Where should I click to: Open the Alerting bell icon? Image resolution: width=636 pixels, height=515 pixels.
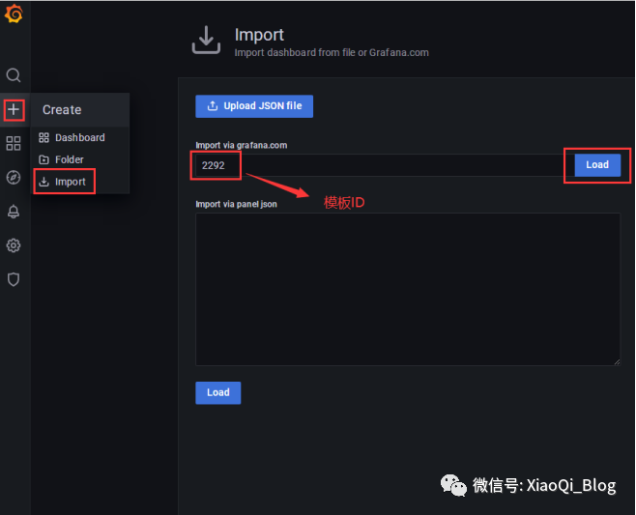14,212
